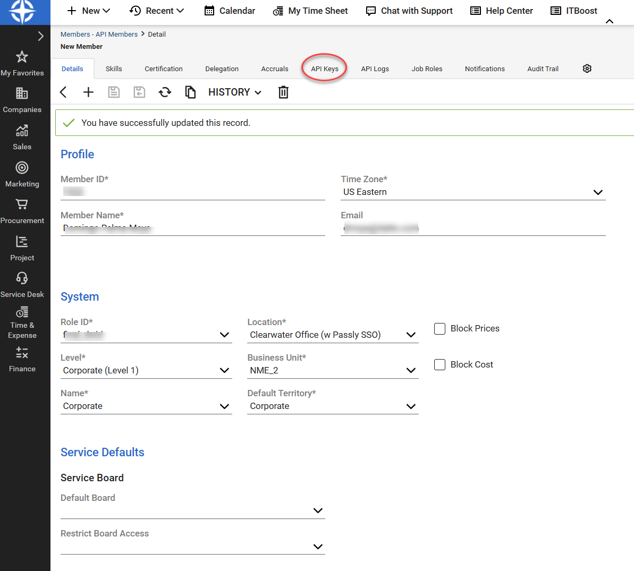Delete the member using the trash icon
Image resolution: width=634 pixels, height=571 pixels.
(x=283, y=92)
